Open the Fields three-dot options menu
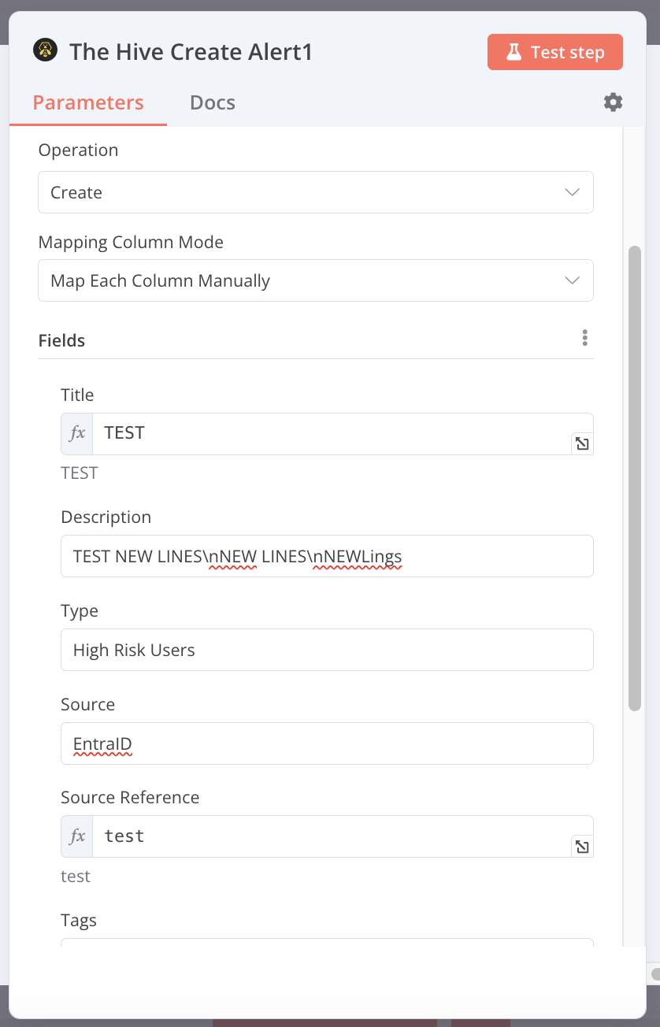The width and height of the screenshot is (660, 1027). point(585,337)
